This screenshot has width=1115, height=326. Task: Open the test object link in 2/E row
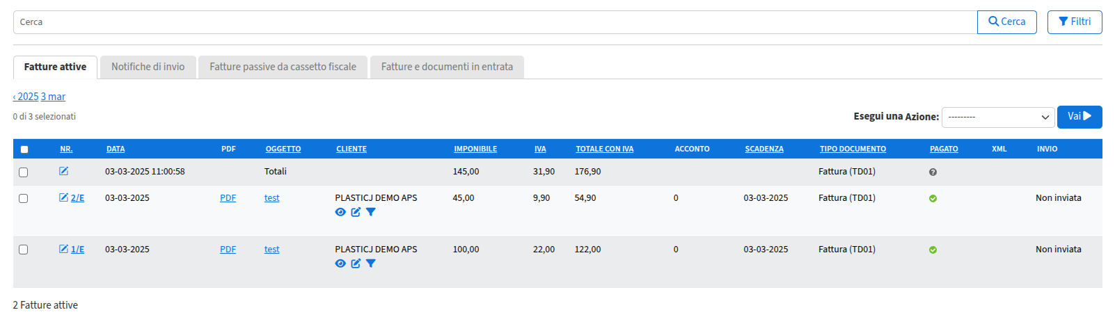point(271,197)
